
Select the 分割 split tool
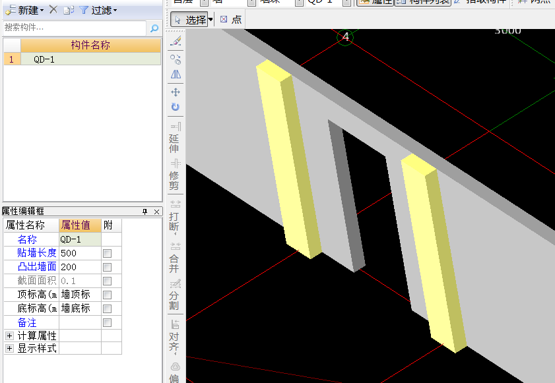coord(175,295)
